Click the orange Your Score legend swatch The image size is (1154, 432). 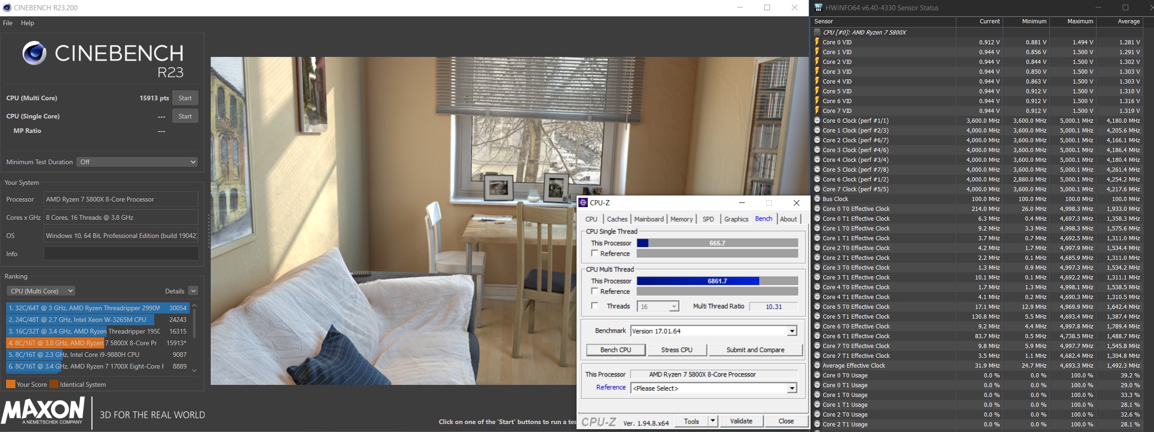click(x=10, y=384)
